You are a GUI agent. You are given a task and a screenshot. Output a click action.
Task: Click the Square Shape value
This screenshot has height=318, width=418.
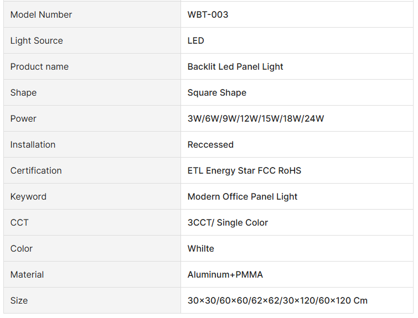(217, 93)
